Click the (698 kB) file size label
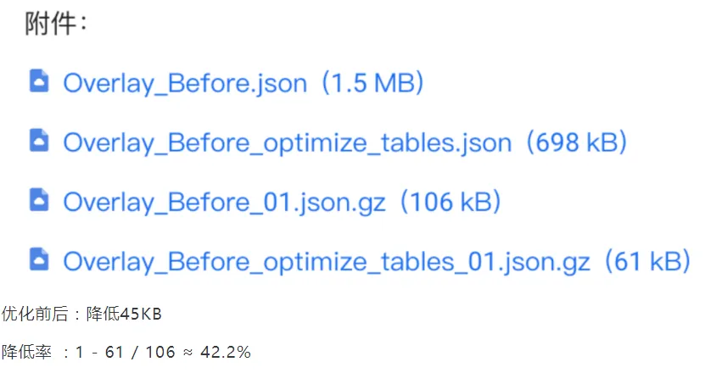Image resolution: width=722 pixels, height=373 pixels. pyautogui.click(x=576, y=143)
